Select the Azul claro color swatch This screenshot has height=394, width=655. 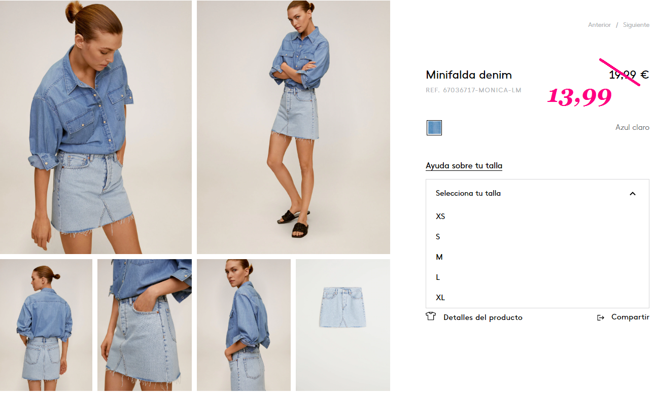click(434, 128)
